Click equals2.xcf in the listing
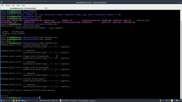The image size is (182, 102). pos(49,20)
